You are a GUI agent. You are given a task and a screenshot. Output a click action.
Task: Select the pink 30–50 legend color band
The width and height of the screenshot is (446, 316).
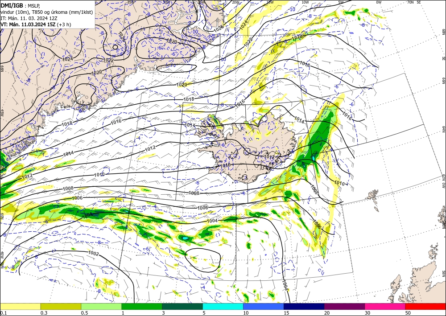pos(385,306)
